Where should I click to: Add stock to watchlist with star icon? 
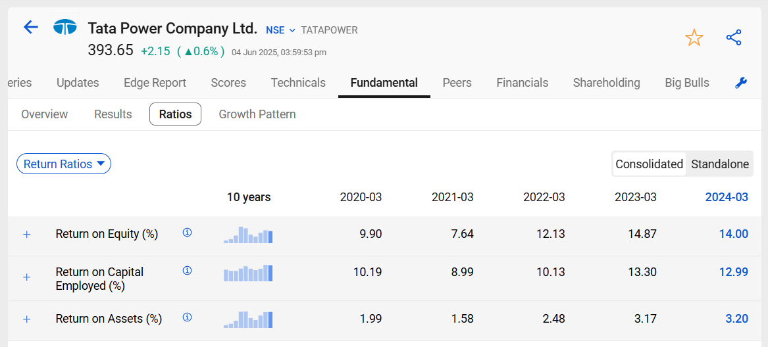pyautogui.click(x=694, y=37)
